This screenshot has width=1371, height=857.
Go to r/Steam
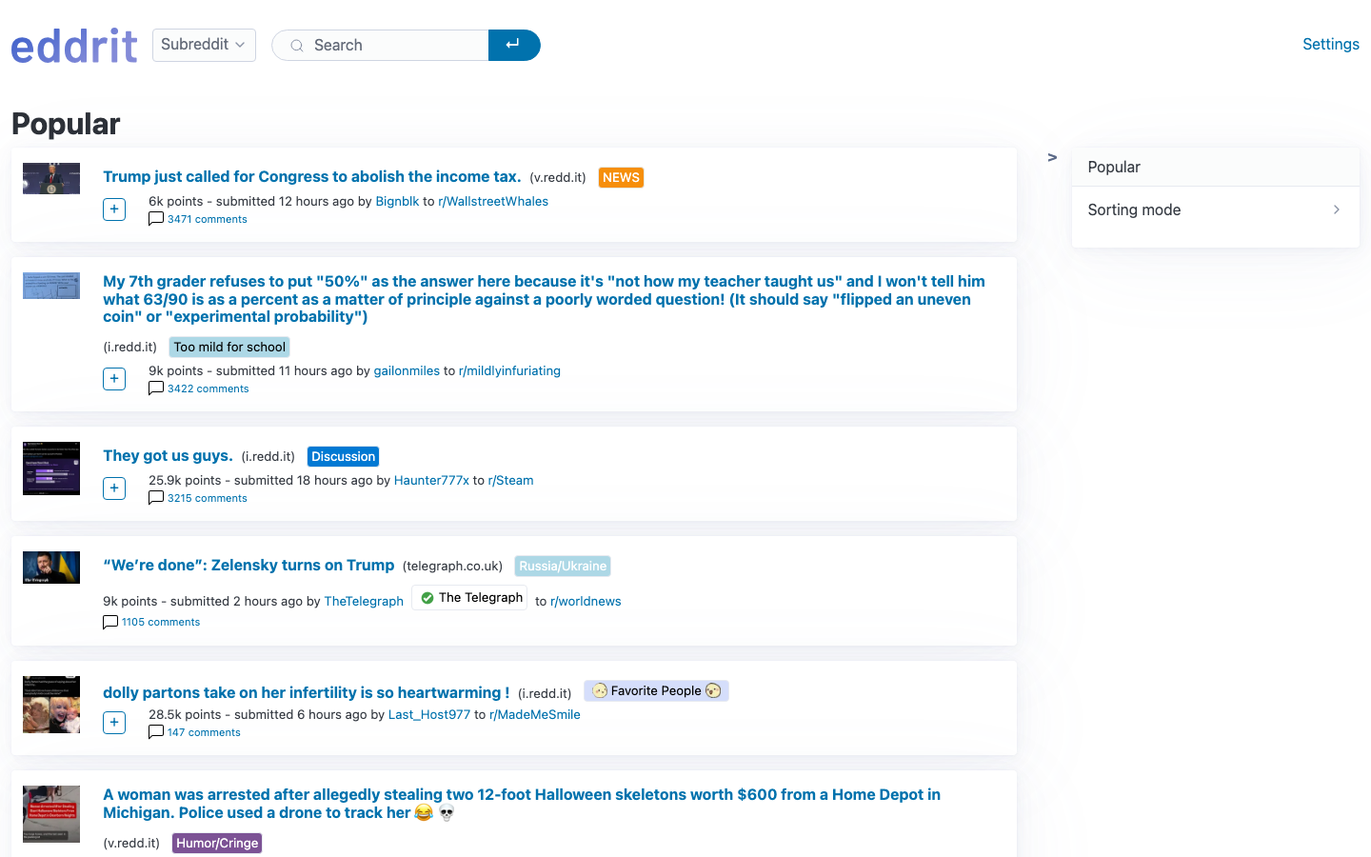[x=510, y=480]
